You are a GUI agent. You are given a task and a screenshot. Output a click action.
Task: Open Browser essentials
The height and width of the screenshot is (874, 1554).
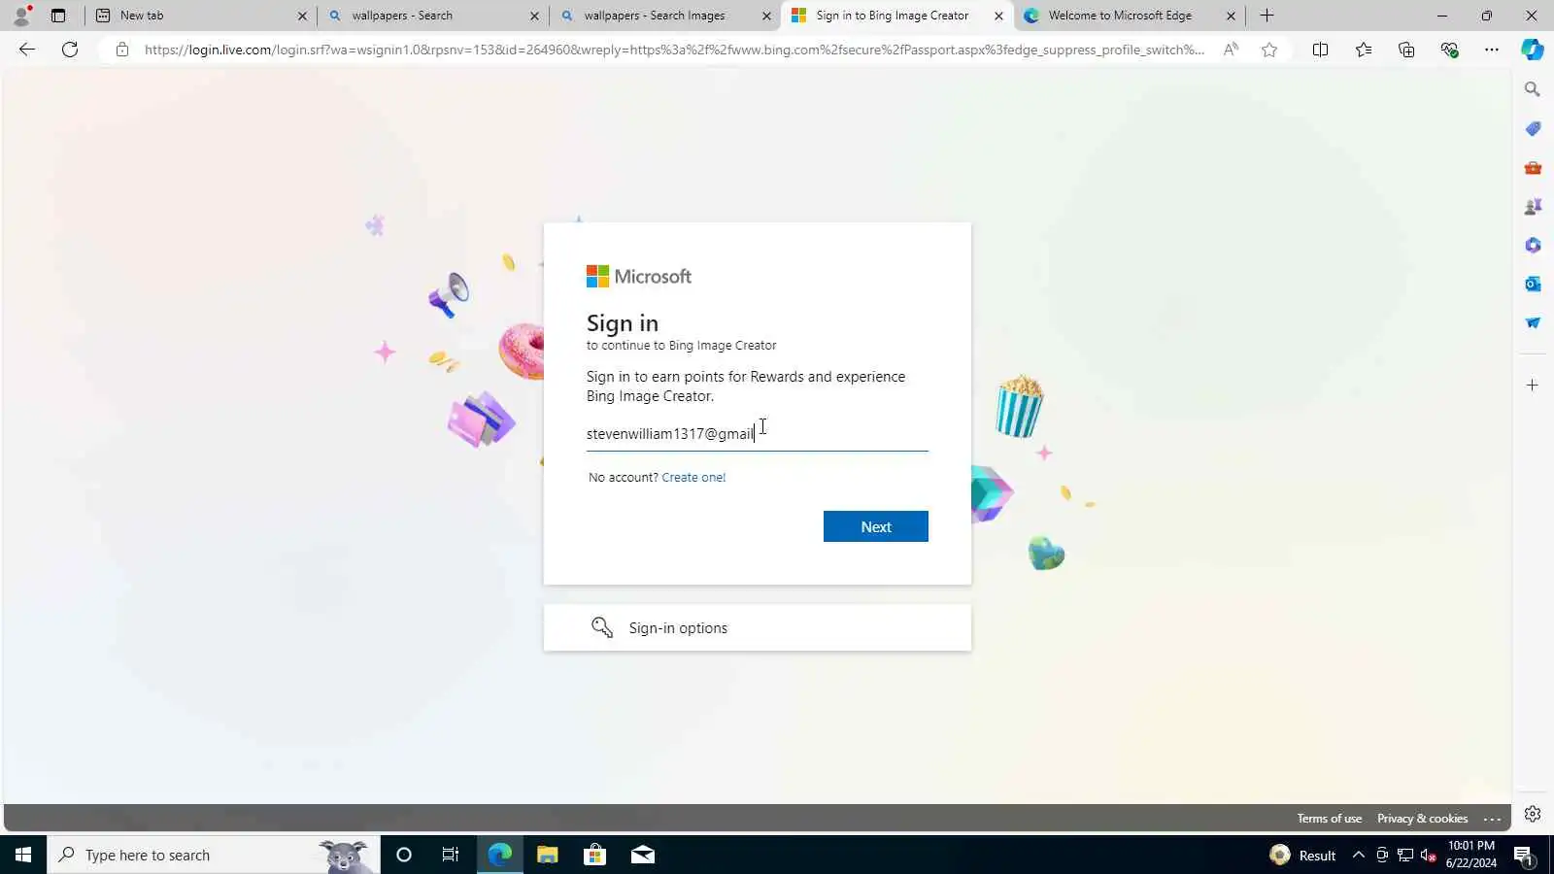coord(1449,50)
